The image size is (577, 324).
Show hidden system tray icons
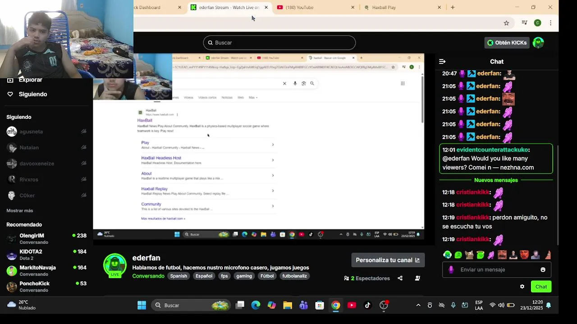(x=418, y=305)
